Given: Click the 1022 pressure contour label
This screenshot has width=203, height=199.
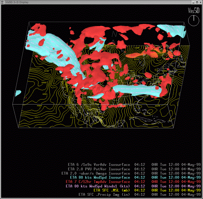Looking at the screenshot, I should click(44, 83).
